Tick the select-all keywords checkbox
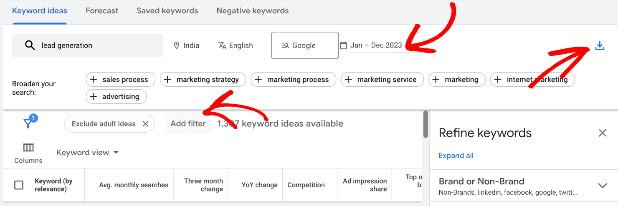 tap(19, 185)
